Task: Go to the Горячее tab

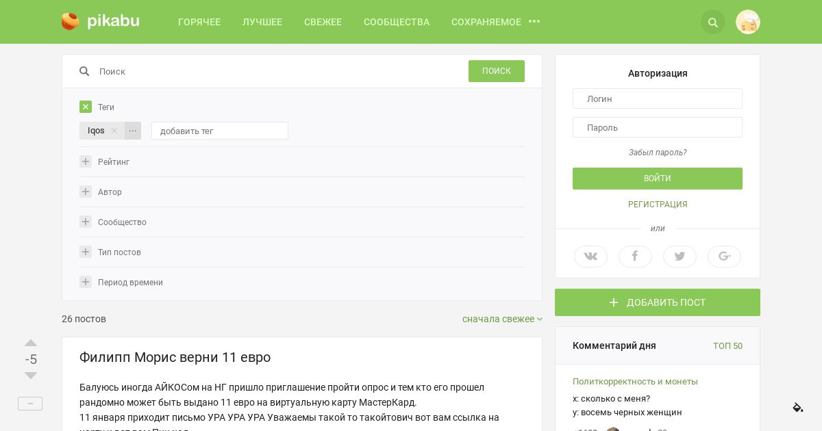Action: click(199, 22)
